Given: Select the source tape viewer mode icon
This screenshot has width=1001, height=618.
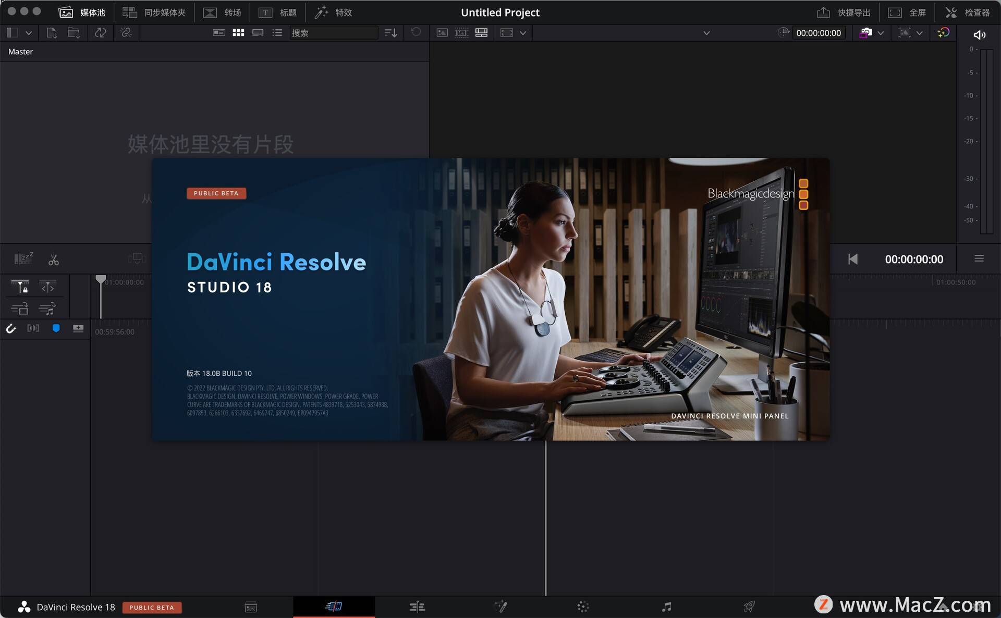Looking at the screenshot, I should [x=461, y=32].
